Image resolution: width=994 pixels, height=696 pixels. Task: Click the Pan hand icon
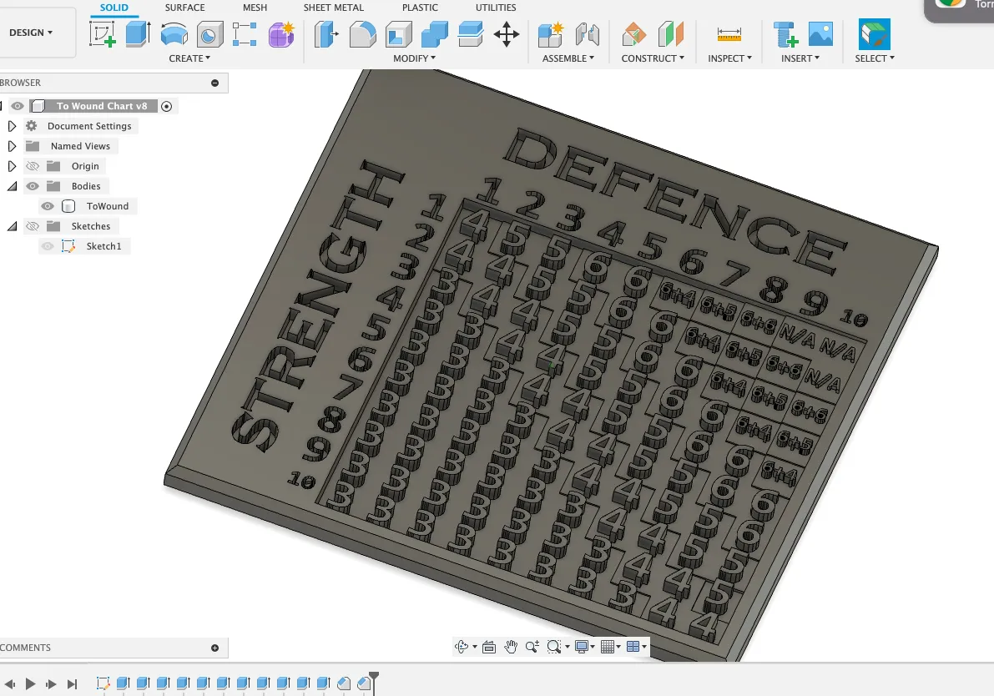click(511, 647)
